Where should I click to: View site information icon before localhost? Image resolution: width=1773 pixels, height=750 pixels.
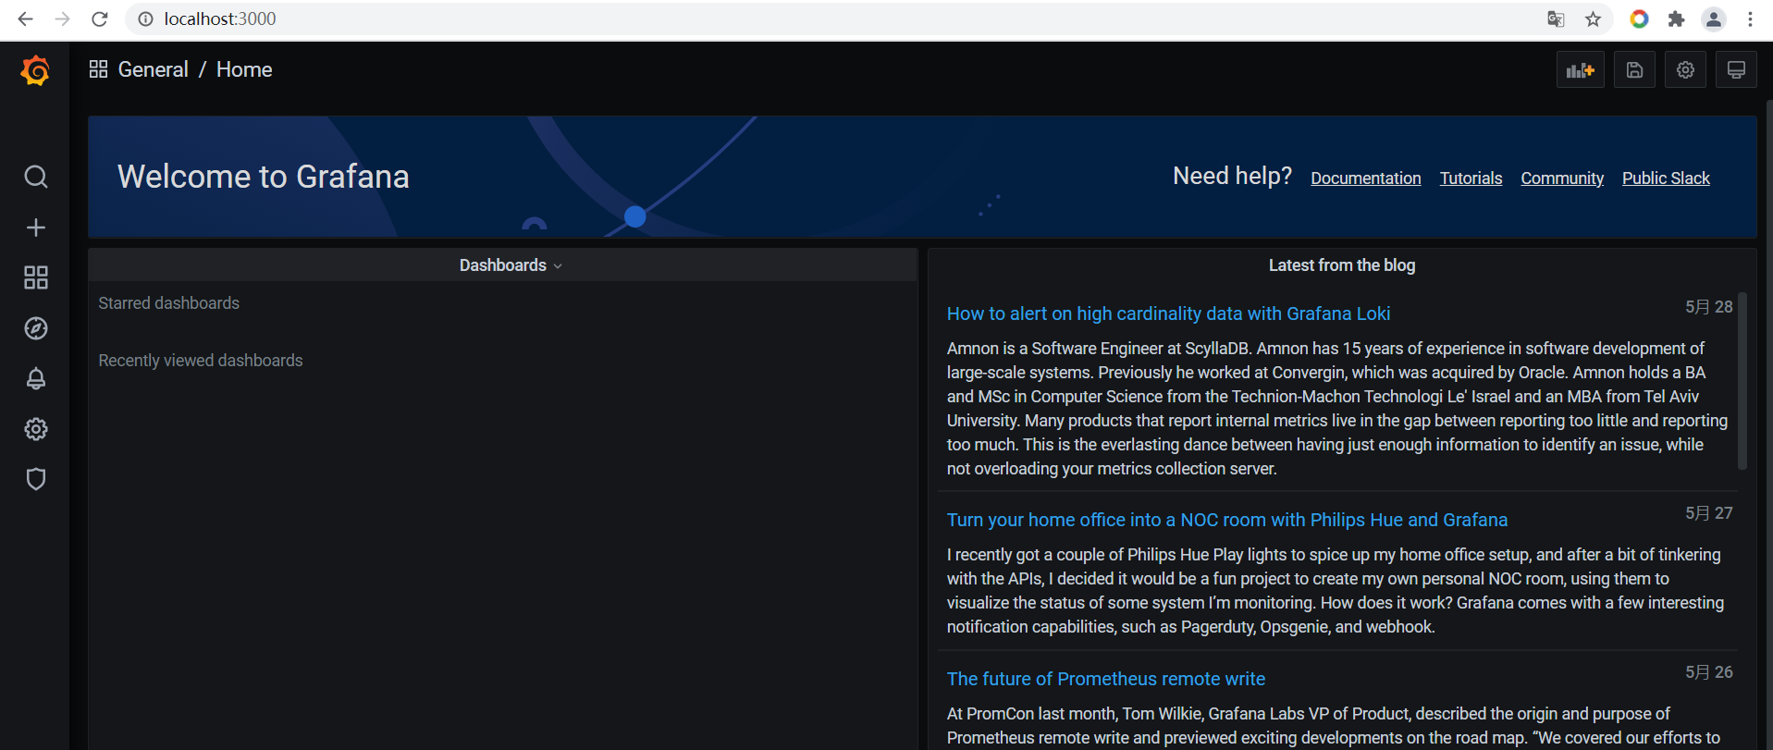click(145, 18)
